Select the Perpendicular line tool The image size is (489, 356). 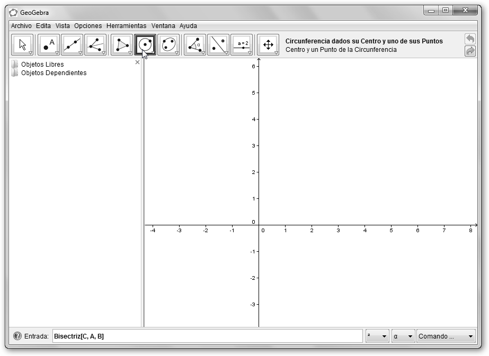[95, 45]
